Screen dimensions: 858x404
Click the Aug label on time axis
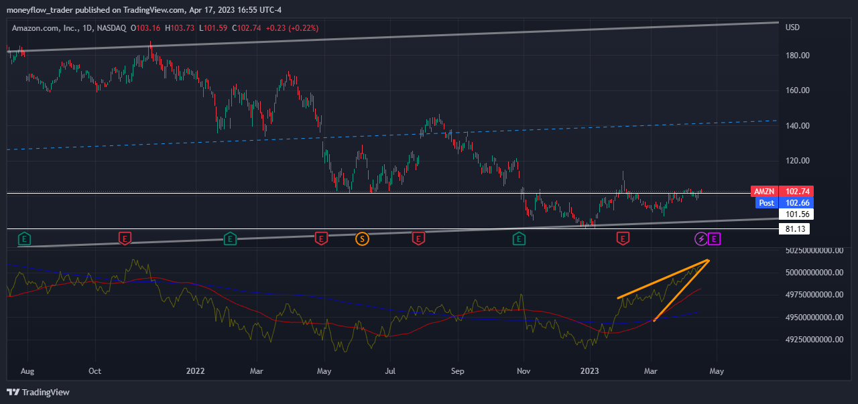coord(28,371)
